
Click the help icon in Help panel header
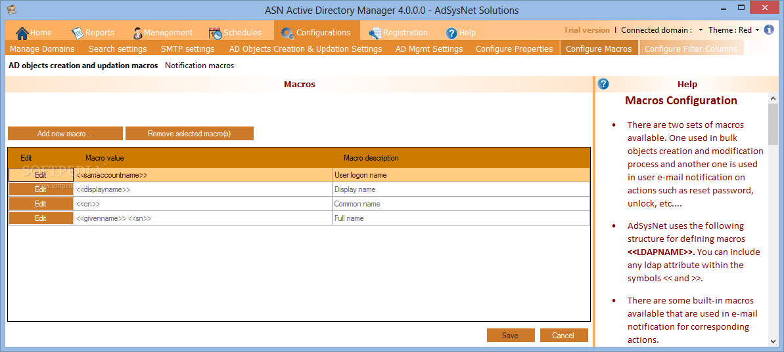click(603, 84)
